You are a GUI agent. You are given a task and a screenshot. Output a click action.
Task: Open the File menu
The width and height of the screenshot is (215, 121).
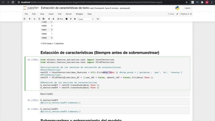(26, 14)
